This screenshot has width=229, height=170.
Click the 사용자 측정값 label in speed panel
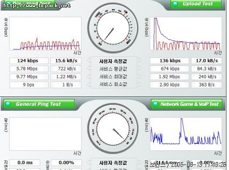tap(113, 61)
